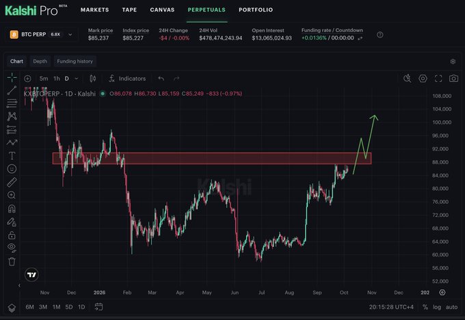Select the Chart tab

pyautogui.click(x=16, y=61)
